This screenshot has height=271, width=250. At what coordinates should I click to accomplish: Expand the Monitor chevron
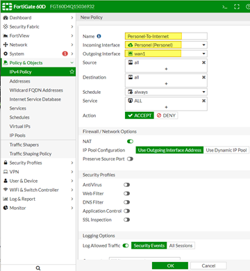[72, 208]
